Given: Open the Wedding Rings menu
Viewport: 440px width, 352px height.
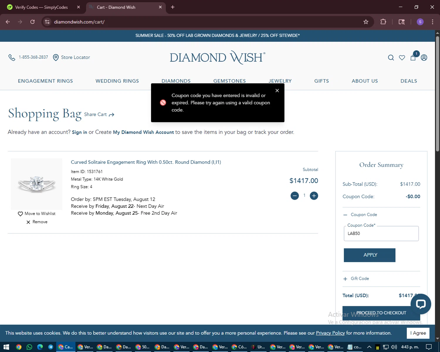Looking at the screenshot, I should click(117, 81).
